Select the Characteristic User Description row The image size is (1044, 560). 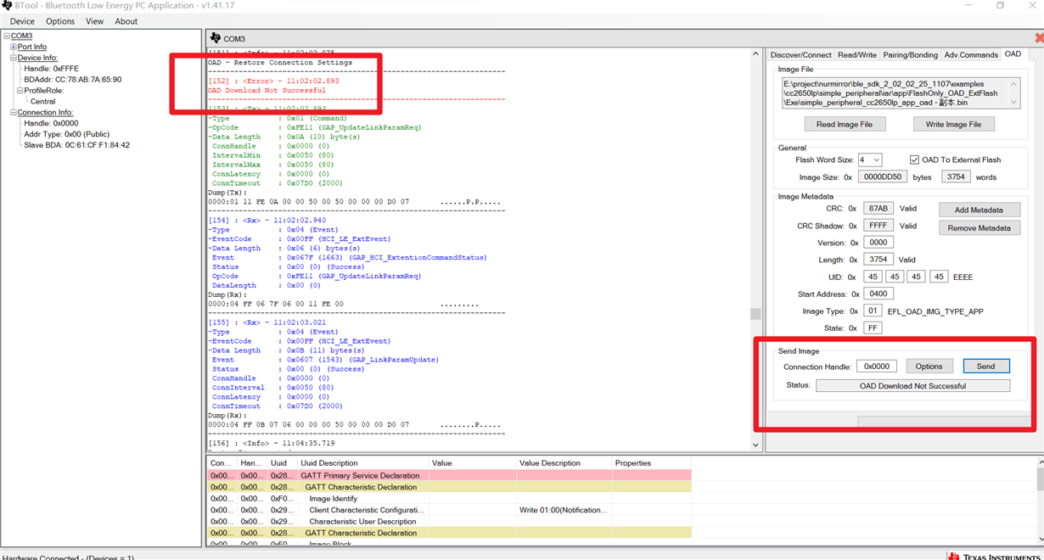point(450,522)
